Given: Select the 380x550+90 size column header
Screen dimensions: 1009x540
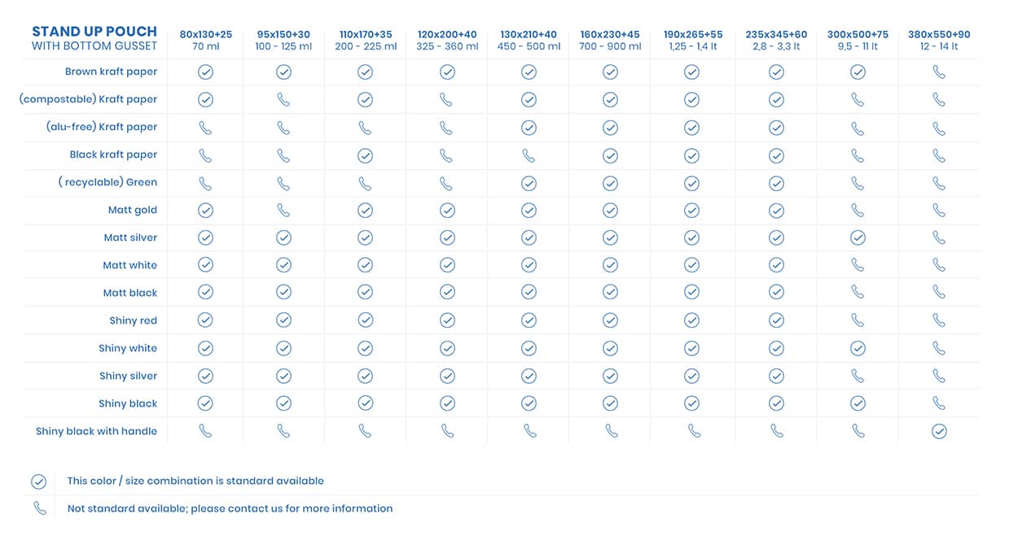Looking at the screenshot, I should [x=939, y=40].
